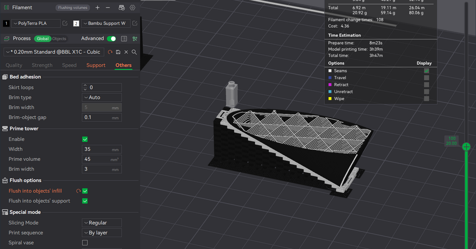Viewport: 476px width, 249px height.
Task: Enable the Spiral vase checkbox
Action: click(x=85, y=243)
